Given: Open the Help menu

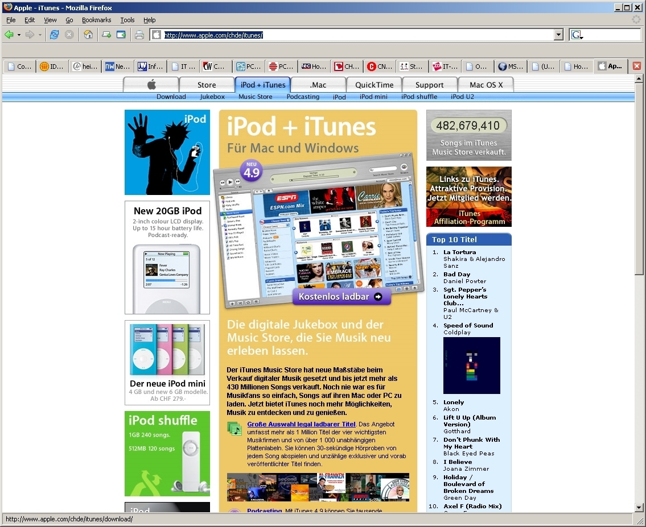Looking at the screenshot, I should click(x=149, y=20).
